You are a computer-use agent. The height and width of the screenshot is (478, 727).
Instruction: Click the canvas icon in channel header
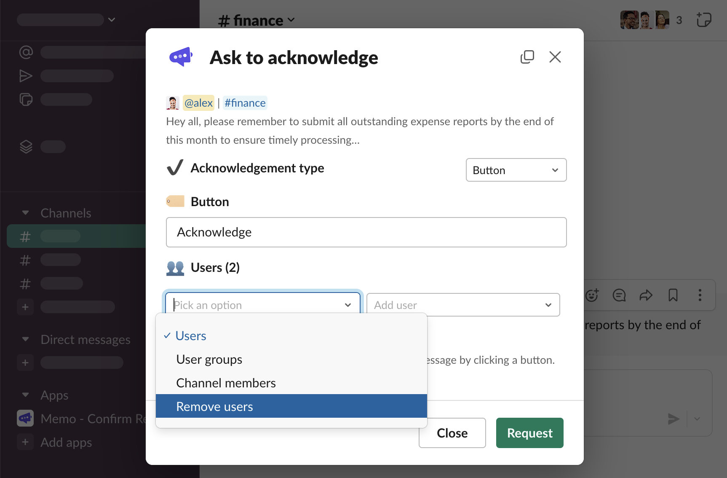[703, 20]
